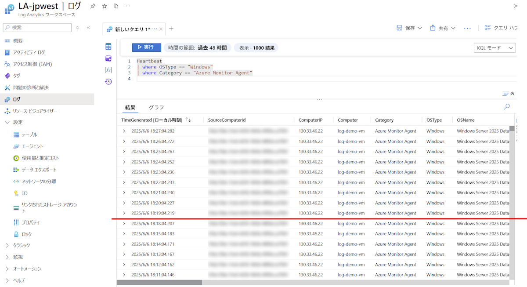Click the 18:22:04.233 row's Azure Monitor Agent cell

pos(395,182)
